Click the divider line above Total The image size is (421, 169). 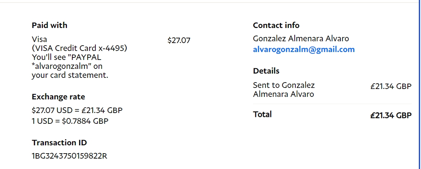pos(332,104)
